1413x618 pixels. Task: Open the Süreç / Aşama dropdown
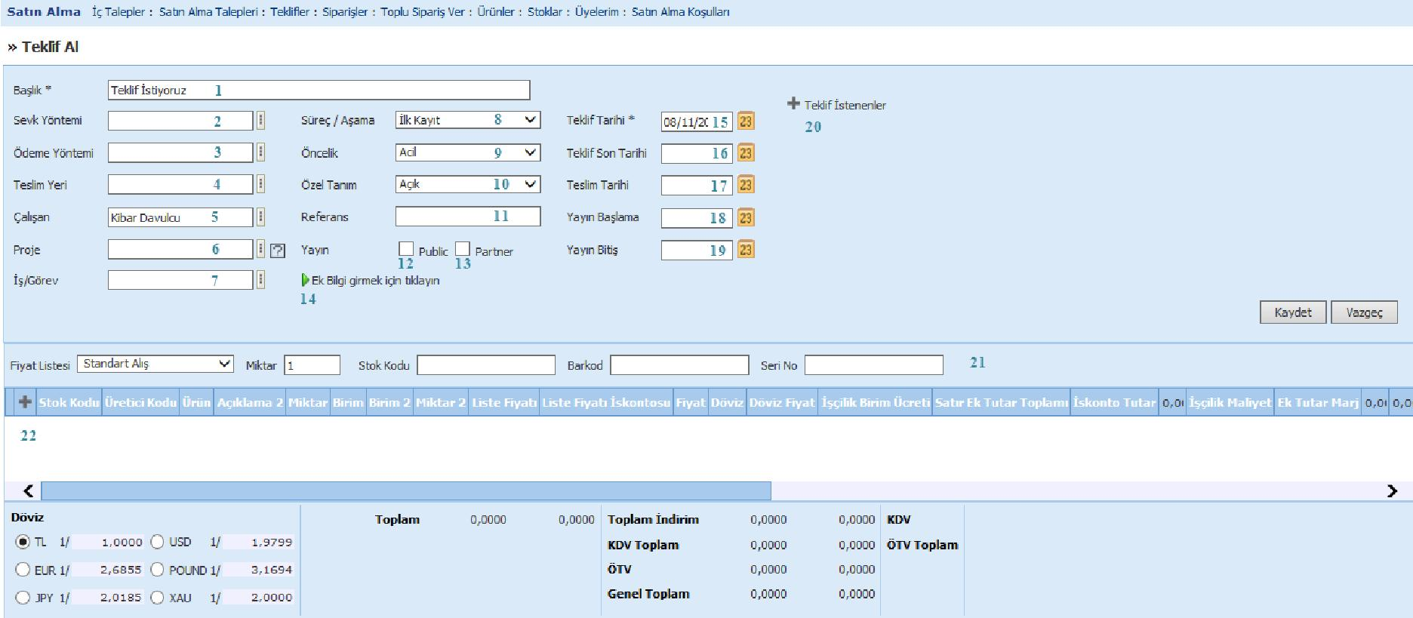click(468, 120)
